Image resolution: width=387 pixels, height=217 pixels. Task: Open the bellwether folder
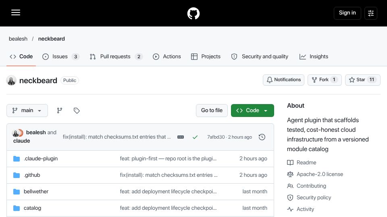[x=36, y=192]
